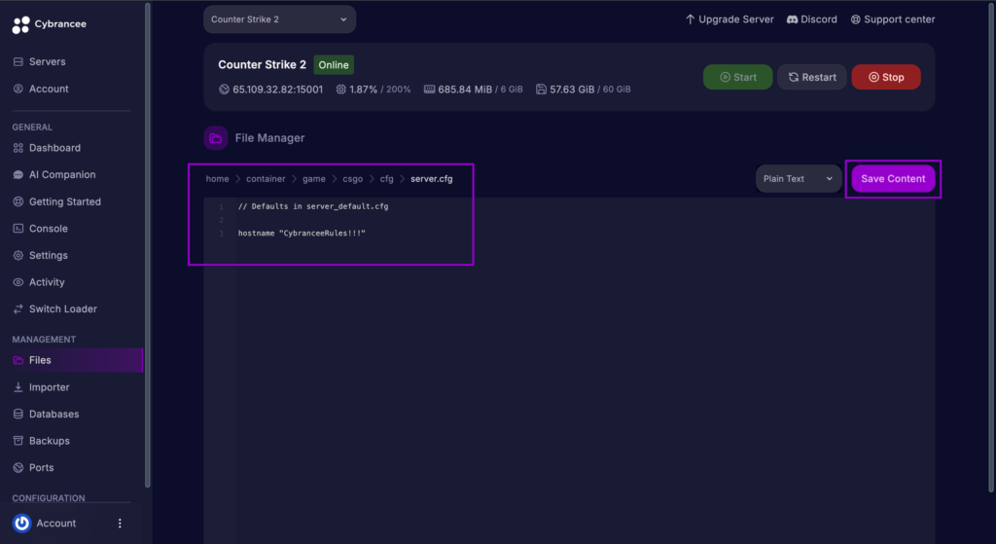Image resolution: width=996 pixels, height=544 pixels.
Task: Click the 685.84 MiB memory value
Action: 465,90
